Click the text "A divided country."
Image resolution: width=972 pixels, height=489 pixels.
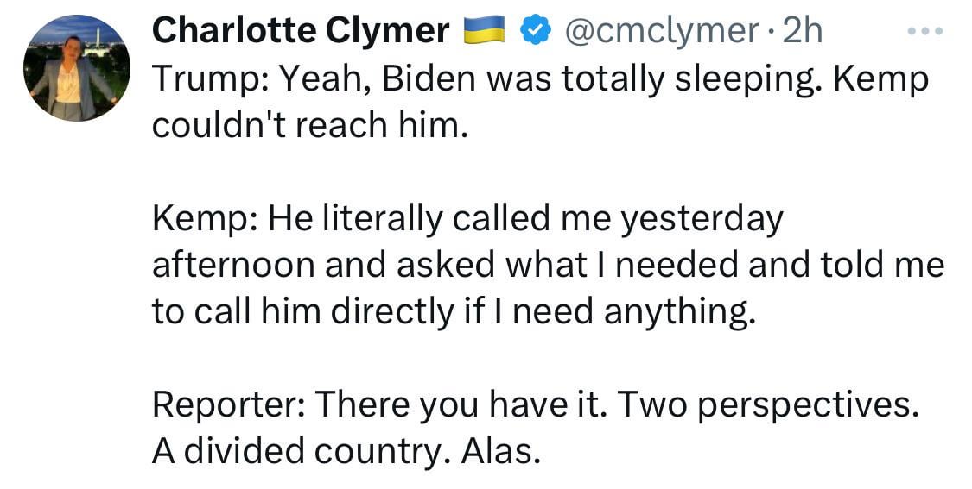pos(297,453)
